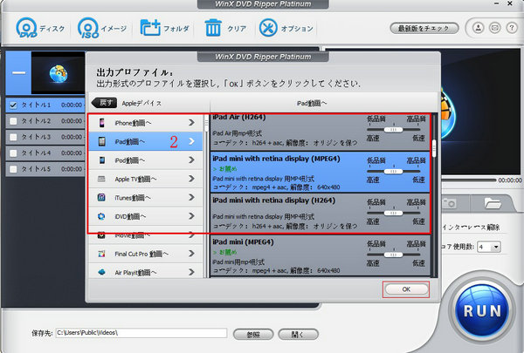Check the タイトル2 checkbox

click(x=13, y=121)
